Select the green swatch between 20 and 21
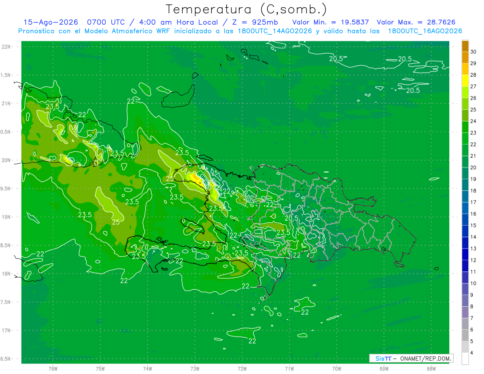This screenshot has height=374, width=484. click(x=465, y=162)
